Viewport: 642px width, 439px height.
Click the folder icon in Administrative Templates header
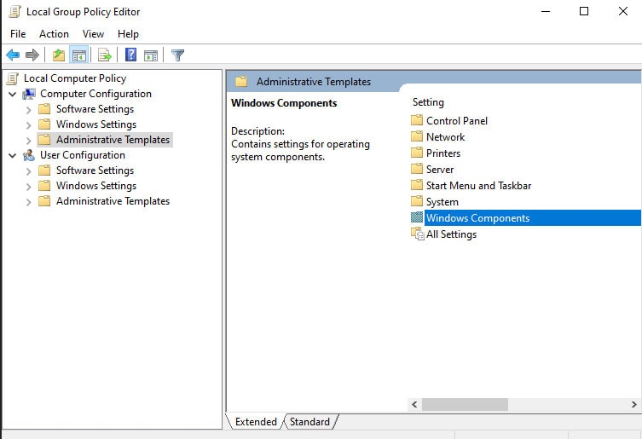click(241, 82)
